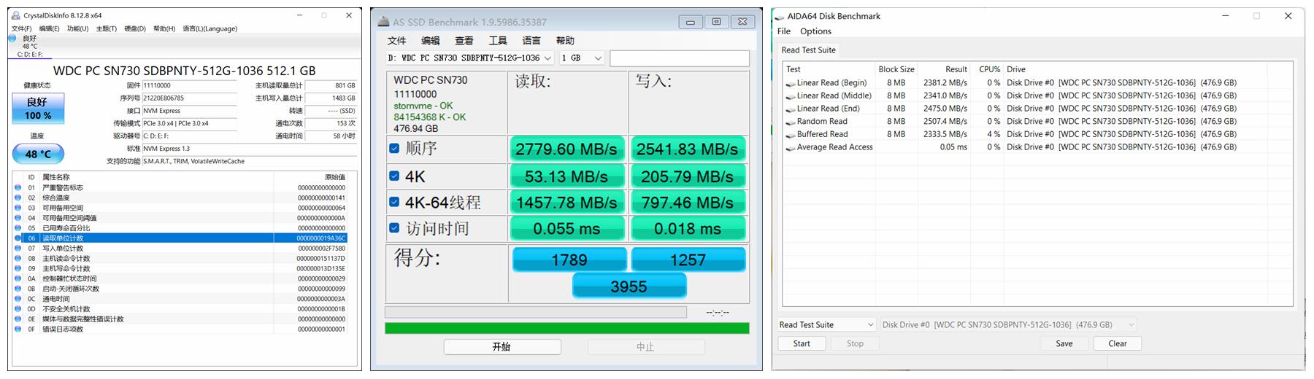This screenshot has height=379, width=1314.
Task: Uncheck the 访问时间 access time checkbox
Action: (x=394, y=228)
